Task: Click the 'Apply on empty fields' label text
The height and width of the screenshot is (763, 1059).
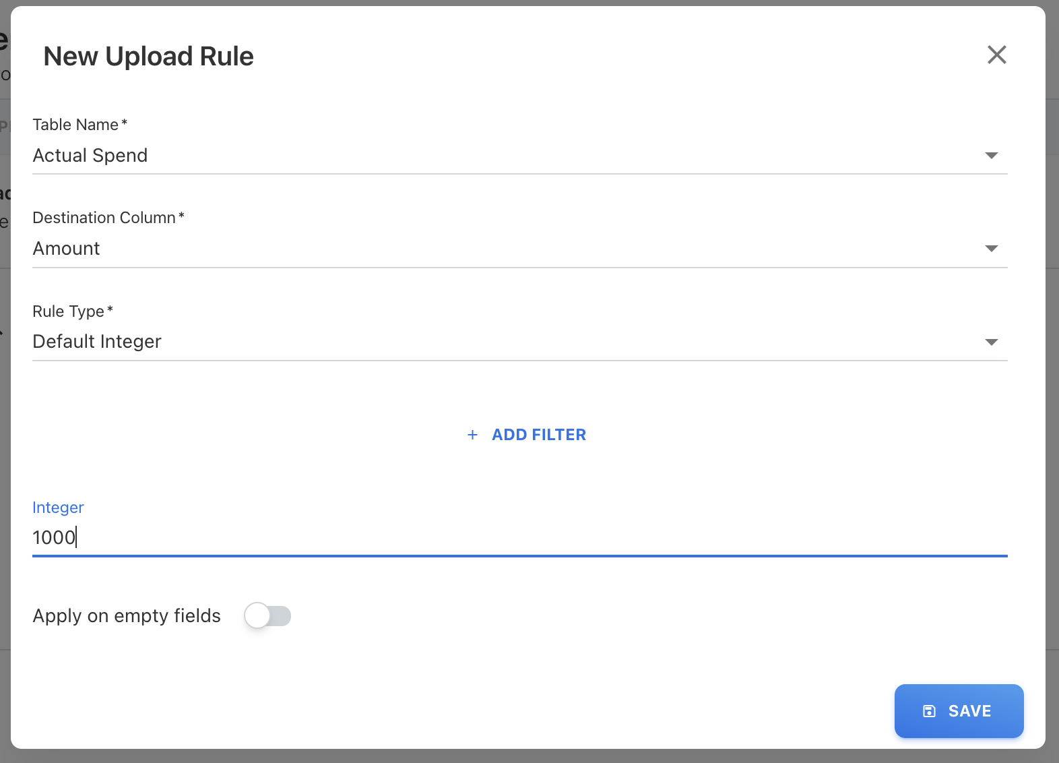Action: [x=127, y=615]
